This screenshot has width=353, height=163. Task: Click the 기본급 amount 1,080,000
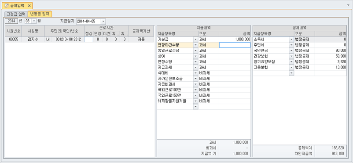[235, 40]
